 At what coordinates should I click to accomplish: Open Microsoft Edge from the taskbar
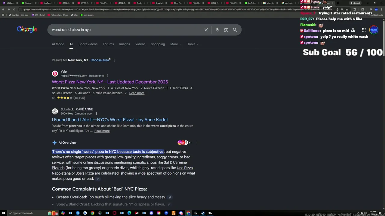click(x=129, y=213)
